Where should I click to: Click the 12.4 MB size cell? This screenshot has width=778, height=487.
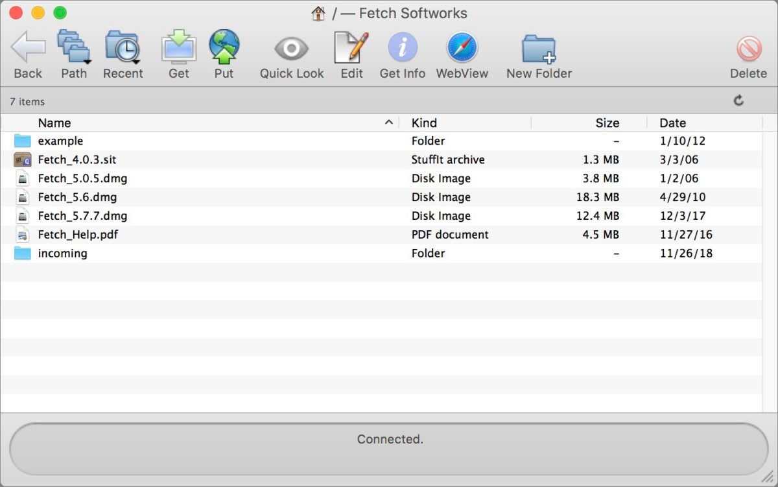598,216
